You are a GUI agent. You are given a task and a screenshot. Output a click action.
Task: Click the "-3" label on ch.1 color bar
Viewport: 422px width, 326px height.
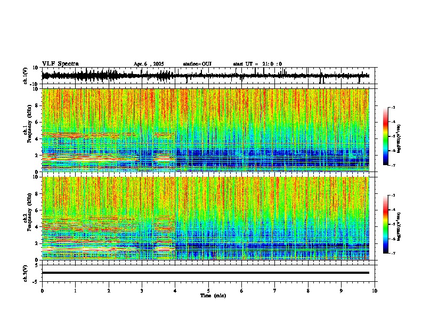pyautogui.click(x=393, y=107)
